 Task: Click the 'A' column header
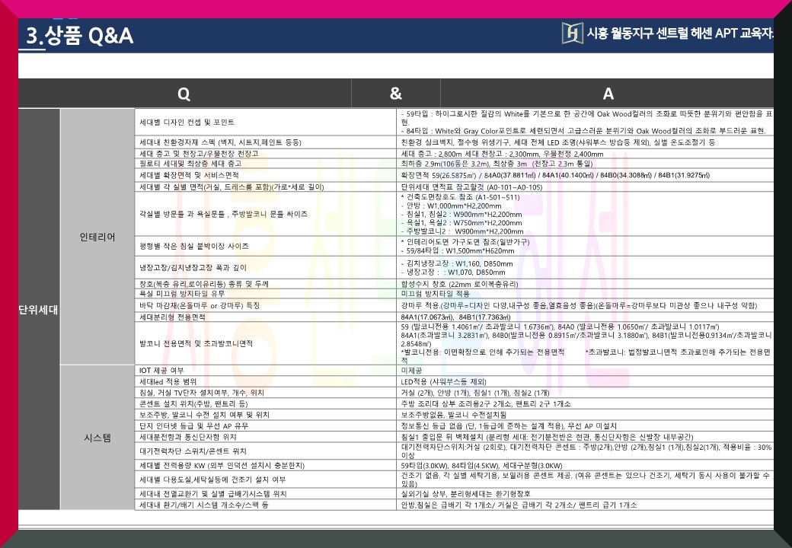(608, 94)
